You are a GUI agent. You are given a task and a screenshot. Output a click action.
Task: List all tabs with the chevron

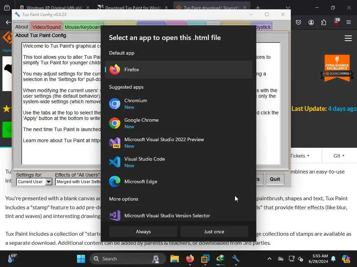point(288,8)
